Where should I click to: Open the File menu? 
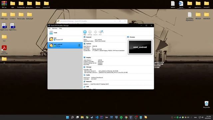coord(49,28)
